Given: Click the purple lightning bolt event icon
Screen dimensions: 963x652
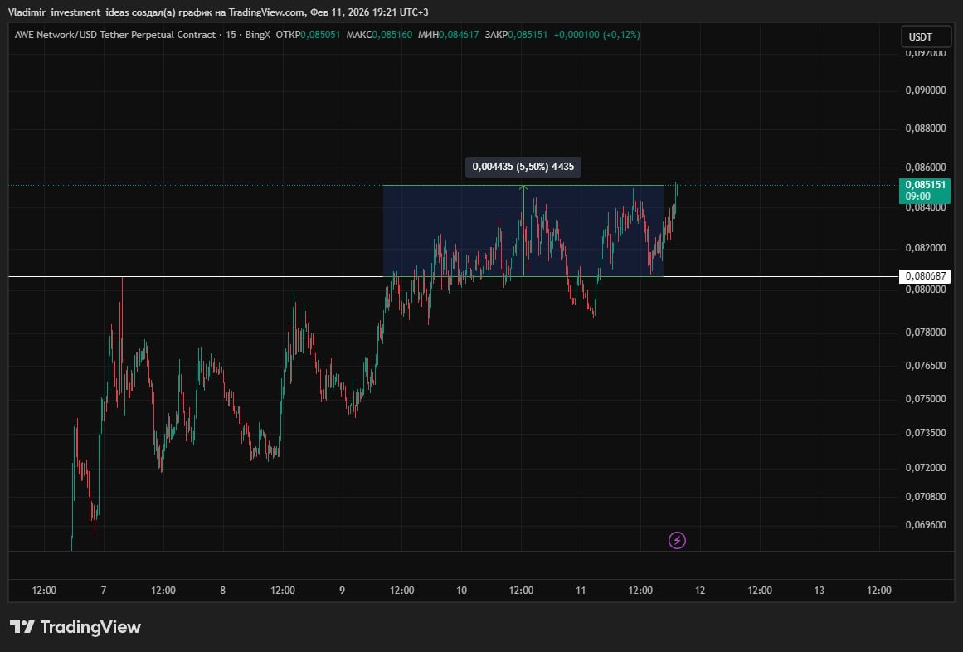Looking at the screenshot, I should (x=677, y=540).
